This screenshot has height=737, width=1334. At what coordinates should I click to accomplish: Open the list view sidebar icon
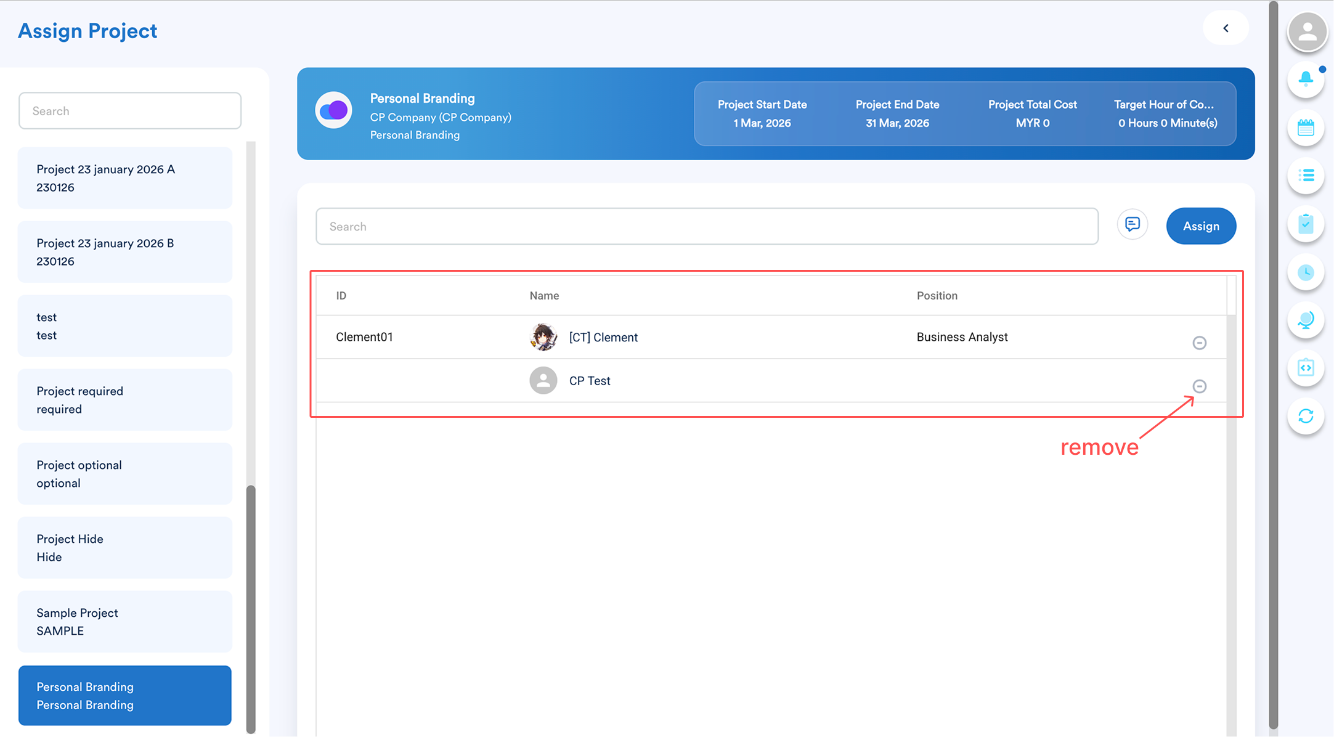point(1306,176)
